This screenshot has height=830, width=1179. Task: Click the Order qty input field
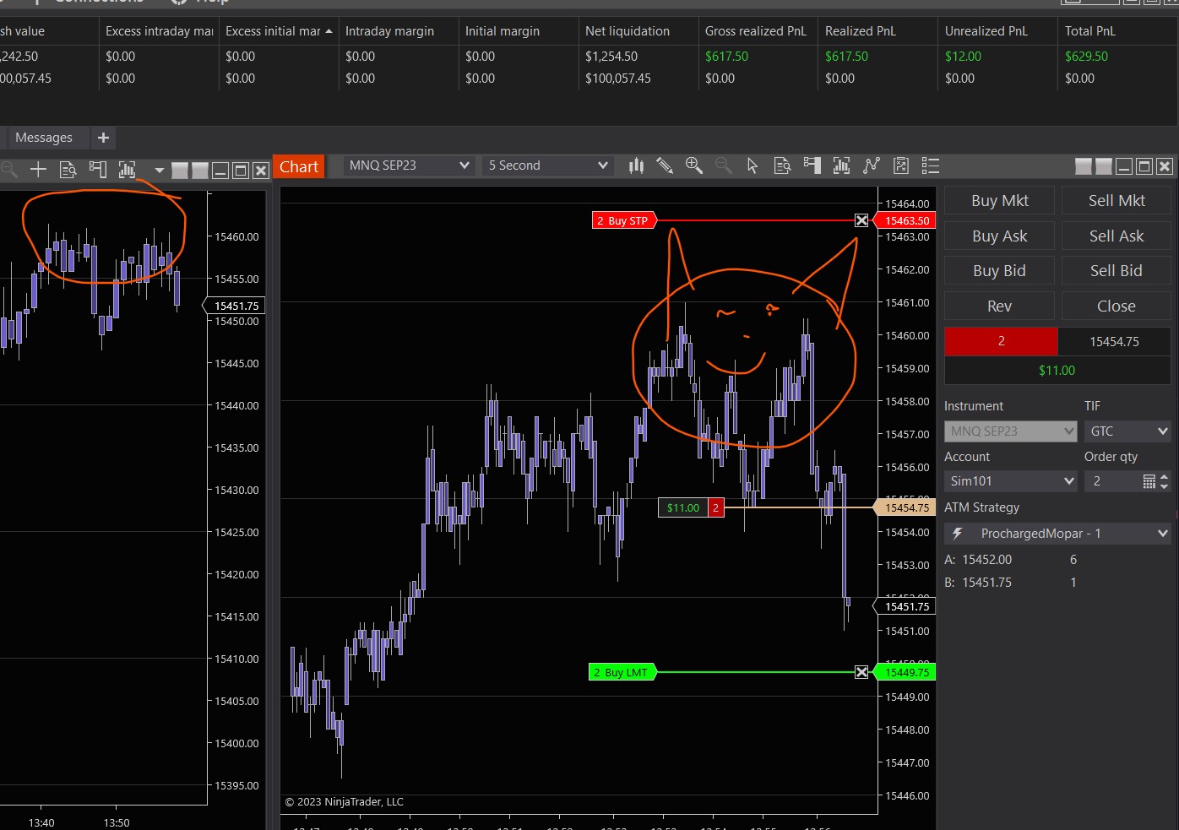(1112, 481)
